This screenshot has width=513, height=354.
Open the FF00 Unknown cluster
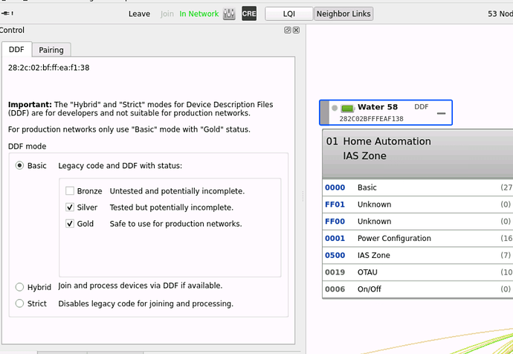(418, 222)
